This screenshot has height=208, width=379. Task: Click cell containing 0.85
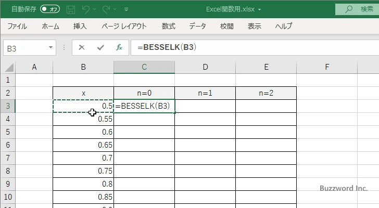pyautogui.click(x=83, y=197)
